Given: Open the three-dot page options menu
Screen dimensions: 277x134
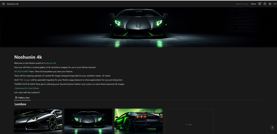Looking at the screenshot, I should click(275, 4).
